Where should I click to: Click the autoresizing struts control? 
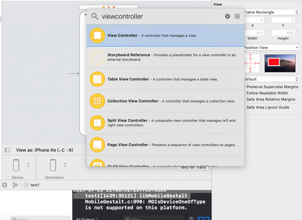(252, 63)
